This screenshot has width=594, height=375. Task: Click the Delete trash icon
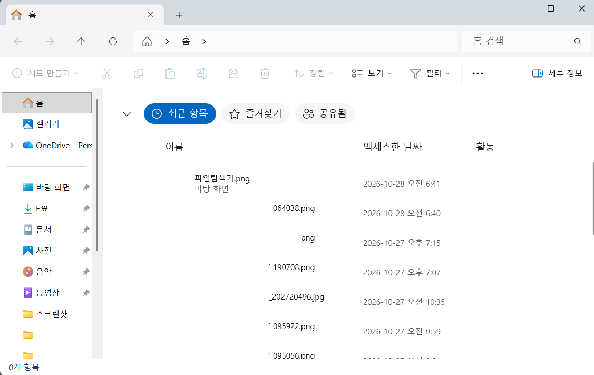point(265,73)
